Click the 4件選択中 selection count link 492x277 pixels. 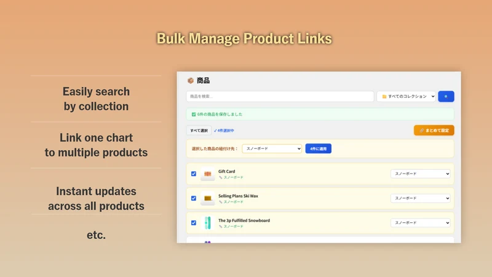[224, 130]
